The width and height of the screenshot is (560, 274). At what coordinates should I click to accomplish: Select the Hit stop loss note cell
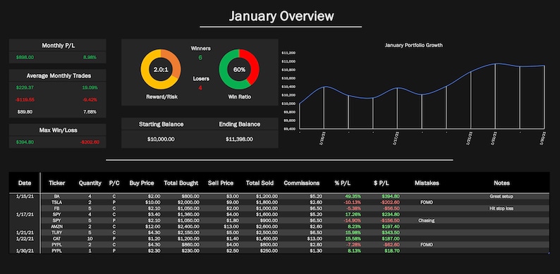point(501,208)
